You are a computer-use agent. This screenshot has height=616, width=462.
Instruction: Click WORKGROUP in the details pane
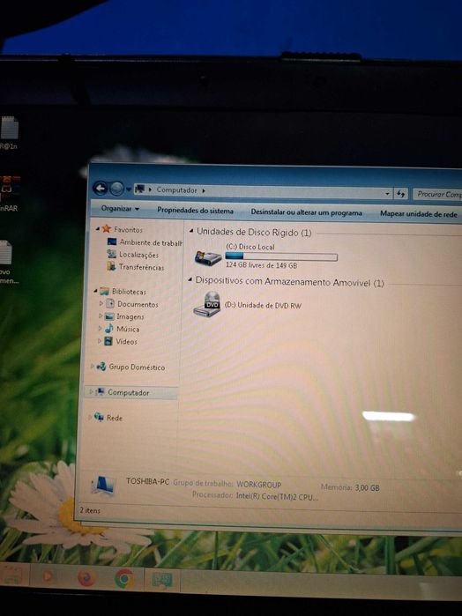(x=258, y=485)
